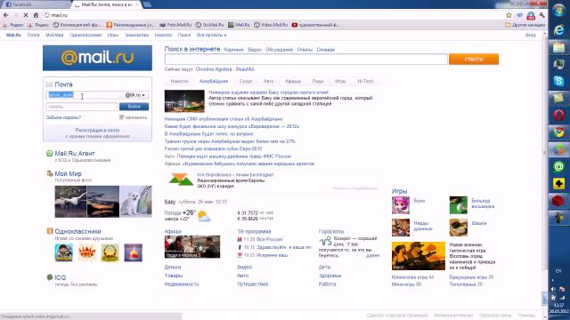Screen dimensions: 570x320
Task: Open Google Chrome from the taskbar
Action: 558,132
